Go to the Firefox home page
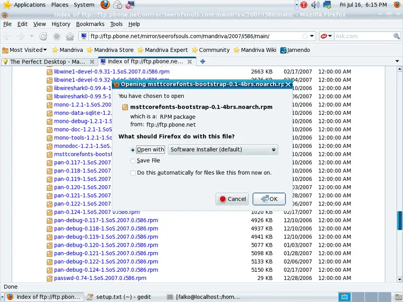 [70, 36]
